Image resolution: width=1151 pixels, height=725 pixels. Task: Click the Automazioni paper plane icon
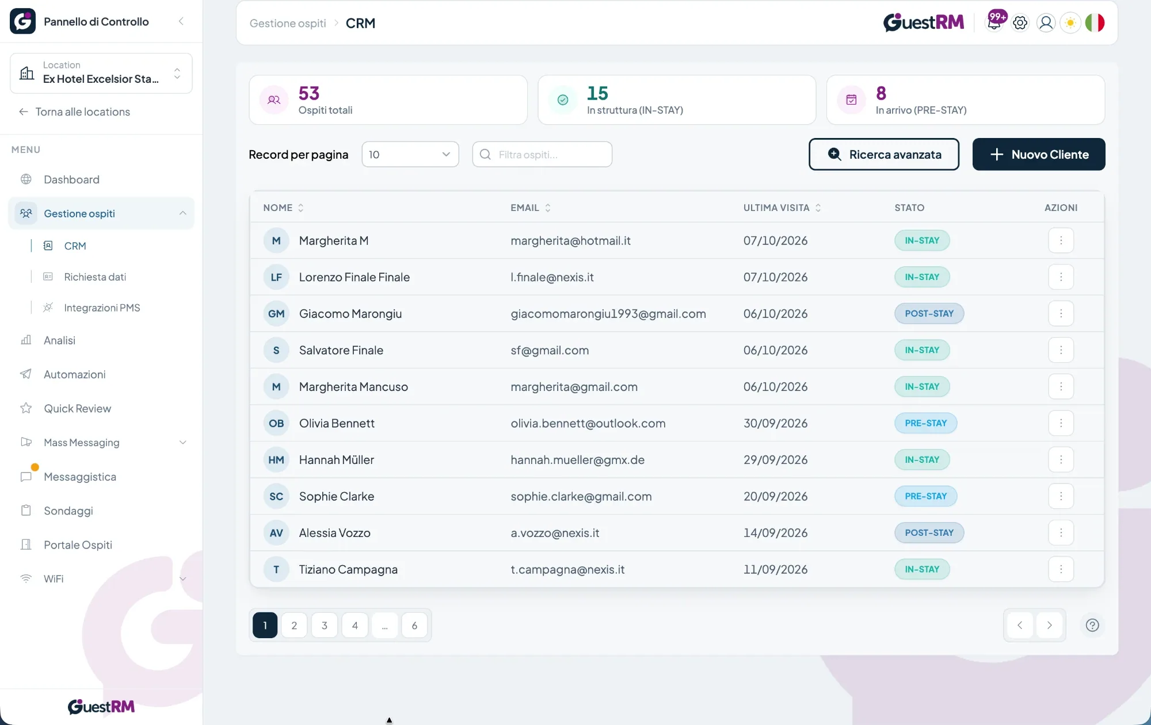(26, 374)
